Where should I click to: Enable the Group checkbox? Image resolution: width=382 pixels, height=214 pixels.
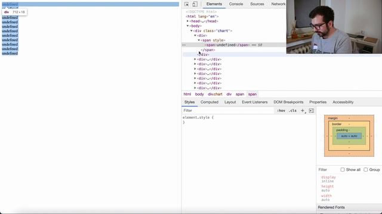point(366,169)
